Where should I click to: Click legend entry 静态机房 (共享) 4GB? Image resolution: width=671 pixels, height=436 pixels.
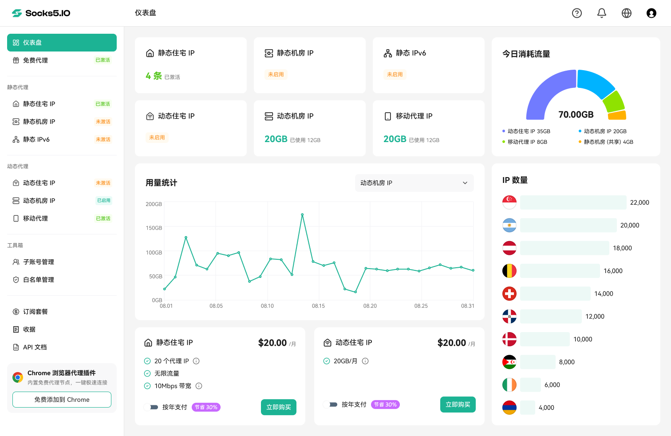(x=606, y=142)
